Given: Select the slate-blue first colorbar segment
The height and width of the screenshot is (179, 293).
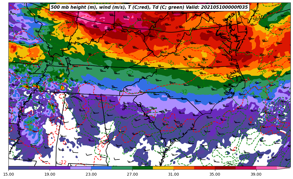Looking at the screenshot, I should click(x=19, y=168).
